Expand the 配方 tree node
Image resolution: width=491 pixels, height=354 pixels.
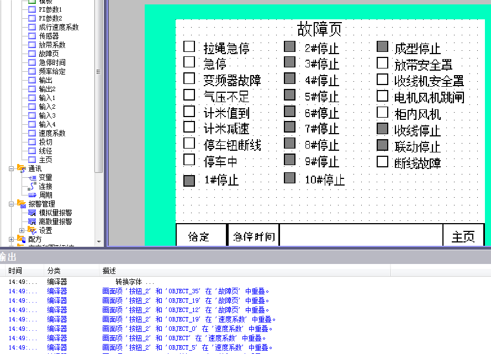[12, 239]
